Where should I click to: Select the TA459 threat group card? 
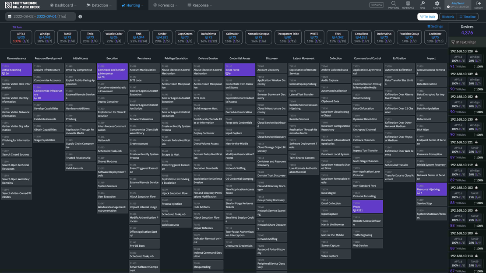67,37
